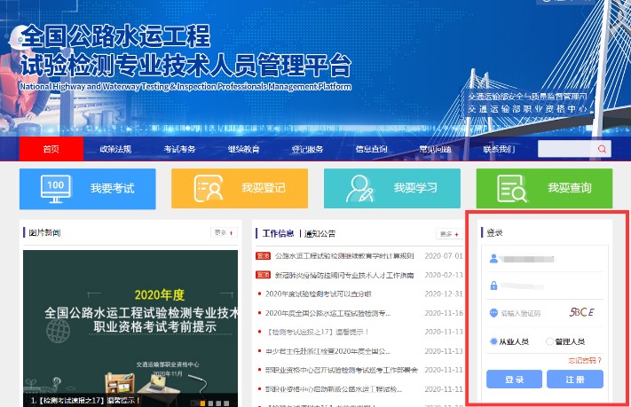Click the 请输入验证码 captcha input field

523,313
